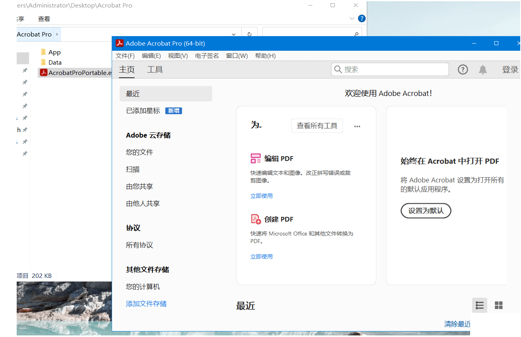Open the notifications bell icon
The image size is (521, 337).
click(x=483, y=70)
